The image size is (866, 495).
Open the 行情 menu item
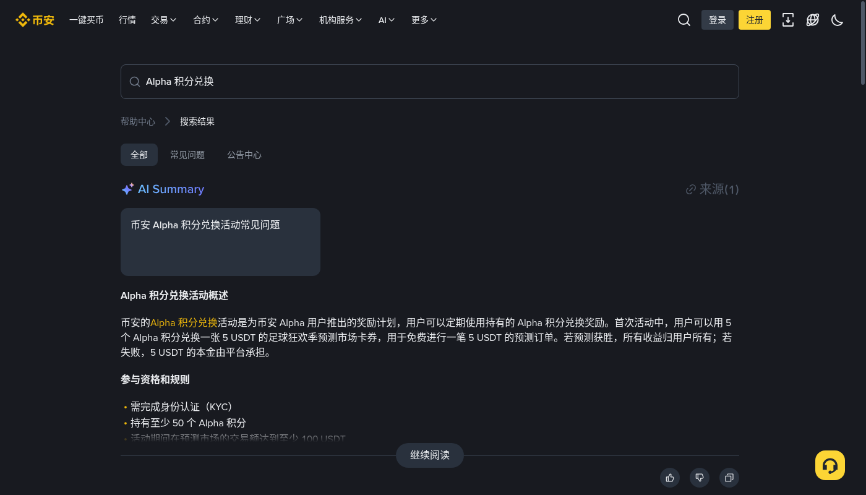pyautogui.click(x=127, y=20)
